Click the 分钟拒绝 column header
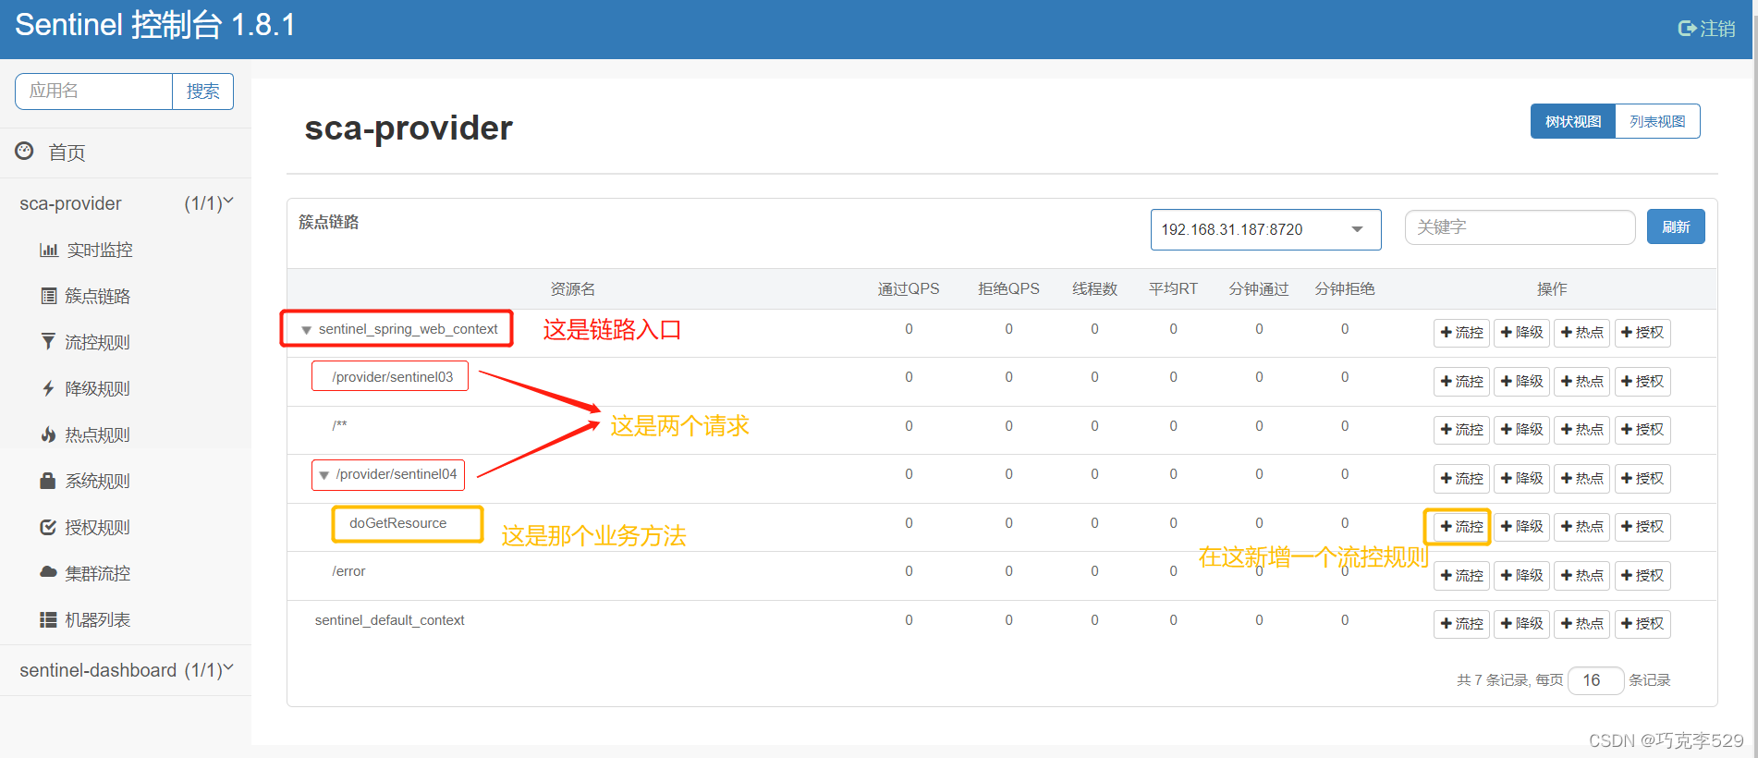Image resolution: width=1758 pixels, height=758 pixels. click(1345, 289)
